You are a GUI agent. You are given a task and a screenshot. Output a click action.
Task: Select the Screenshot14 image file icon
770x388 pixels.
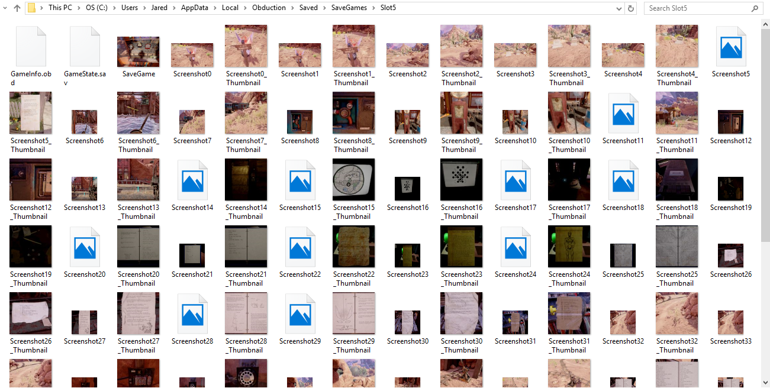click(192, 180)
